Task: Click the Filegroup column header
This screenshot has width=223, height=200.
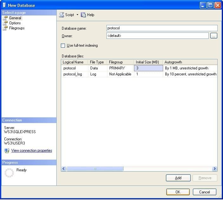Action: click(120, 62)
